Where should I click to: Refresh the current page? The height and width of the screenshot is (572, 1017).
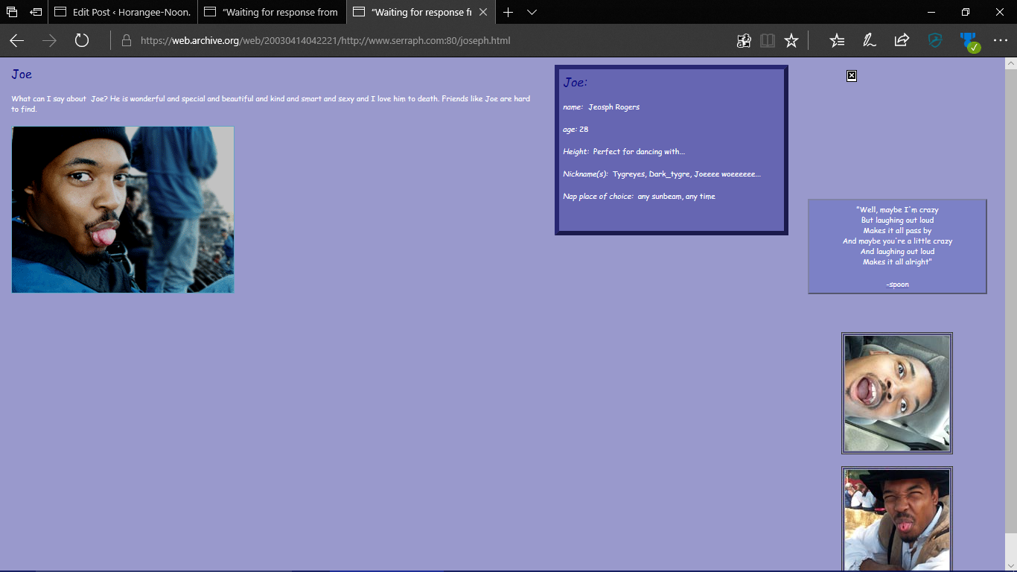pyautogui.click(x=82, y=41)
